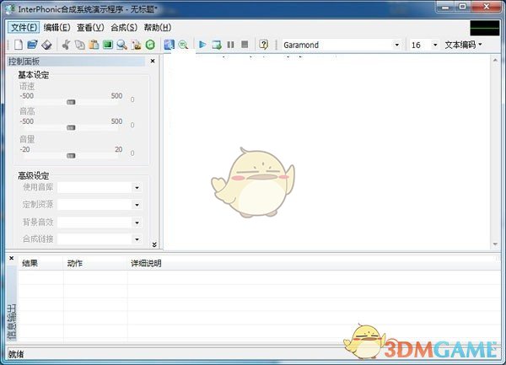Click the 音量 volume slider handle
Screen dimensions: 506x365
coord(71,156)
